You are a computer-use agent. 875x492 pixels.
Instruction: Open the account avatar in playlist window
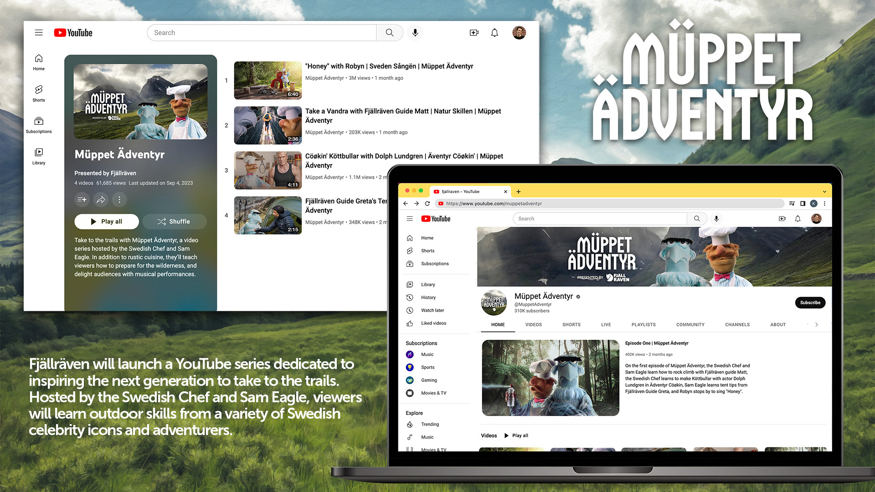pyautogui.click(x=519, y=33)
